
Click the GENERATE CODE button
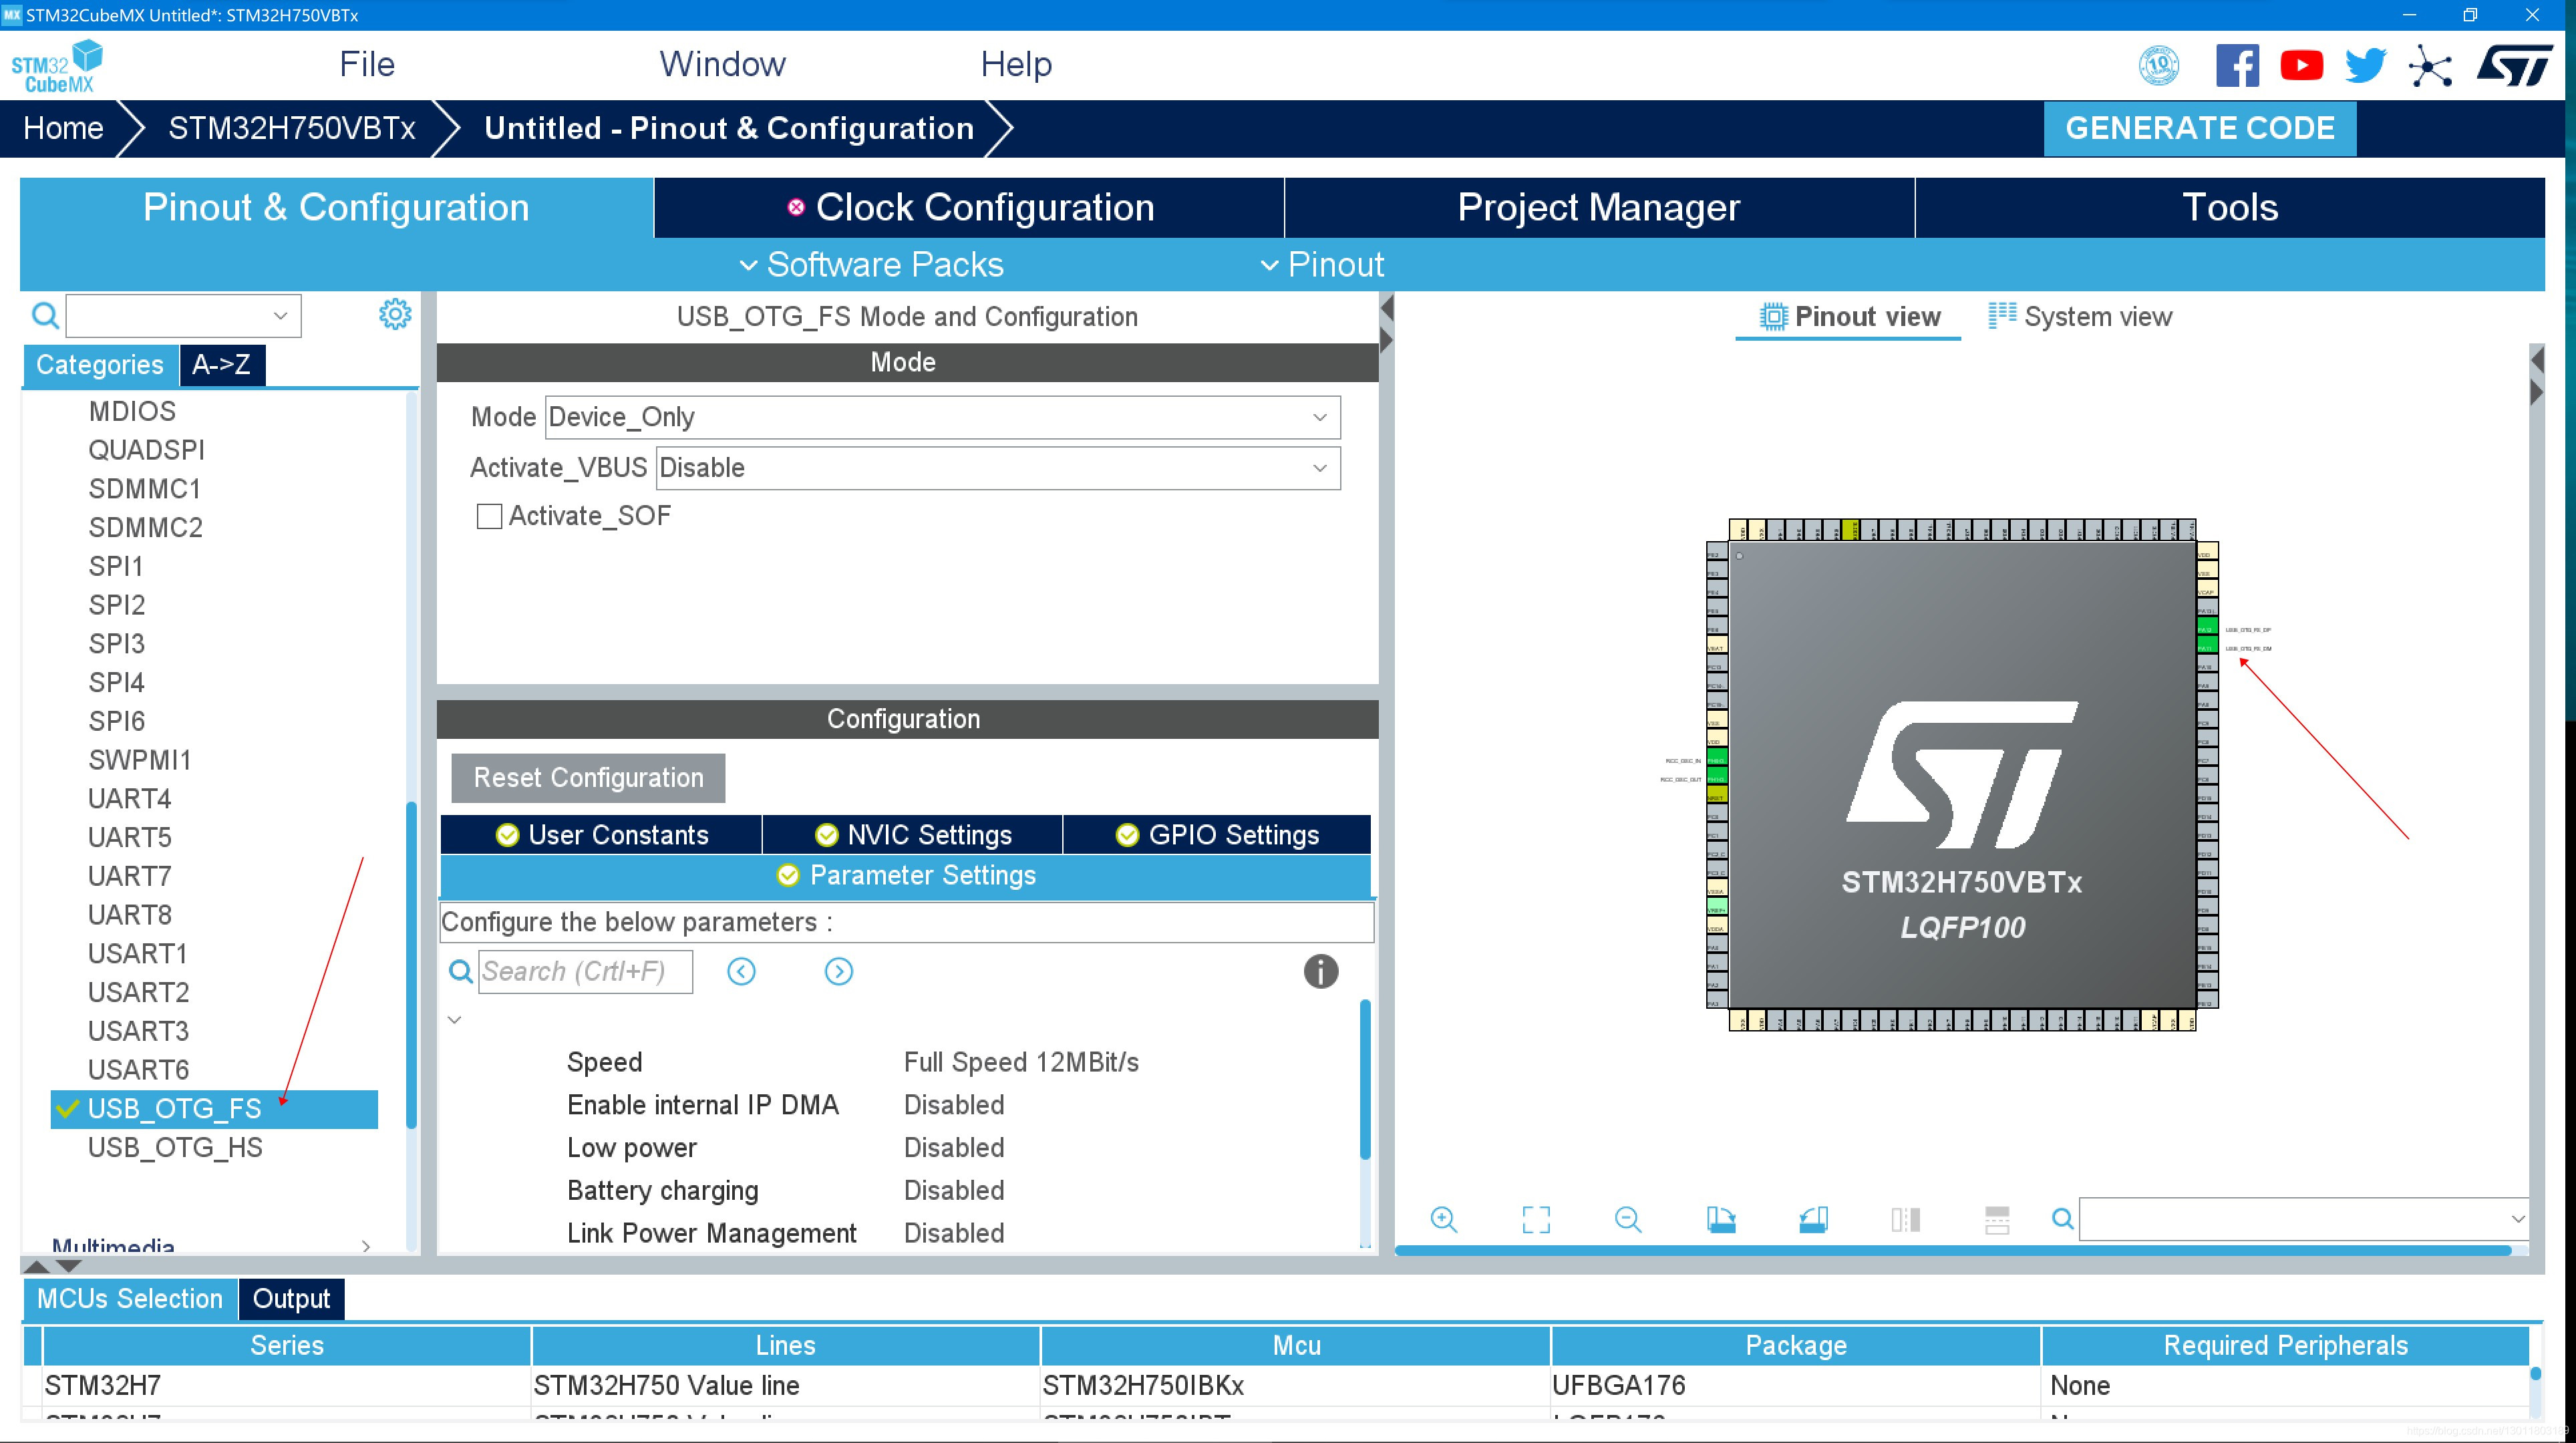coord(2199,128)
